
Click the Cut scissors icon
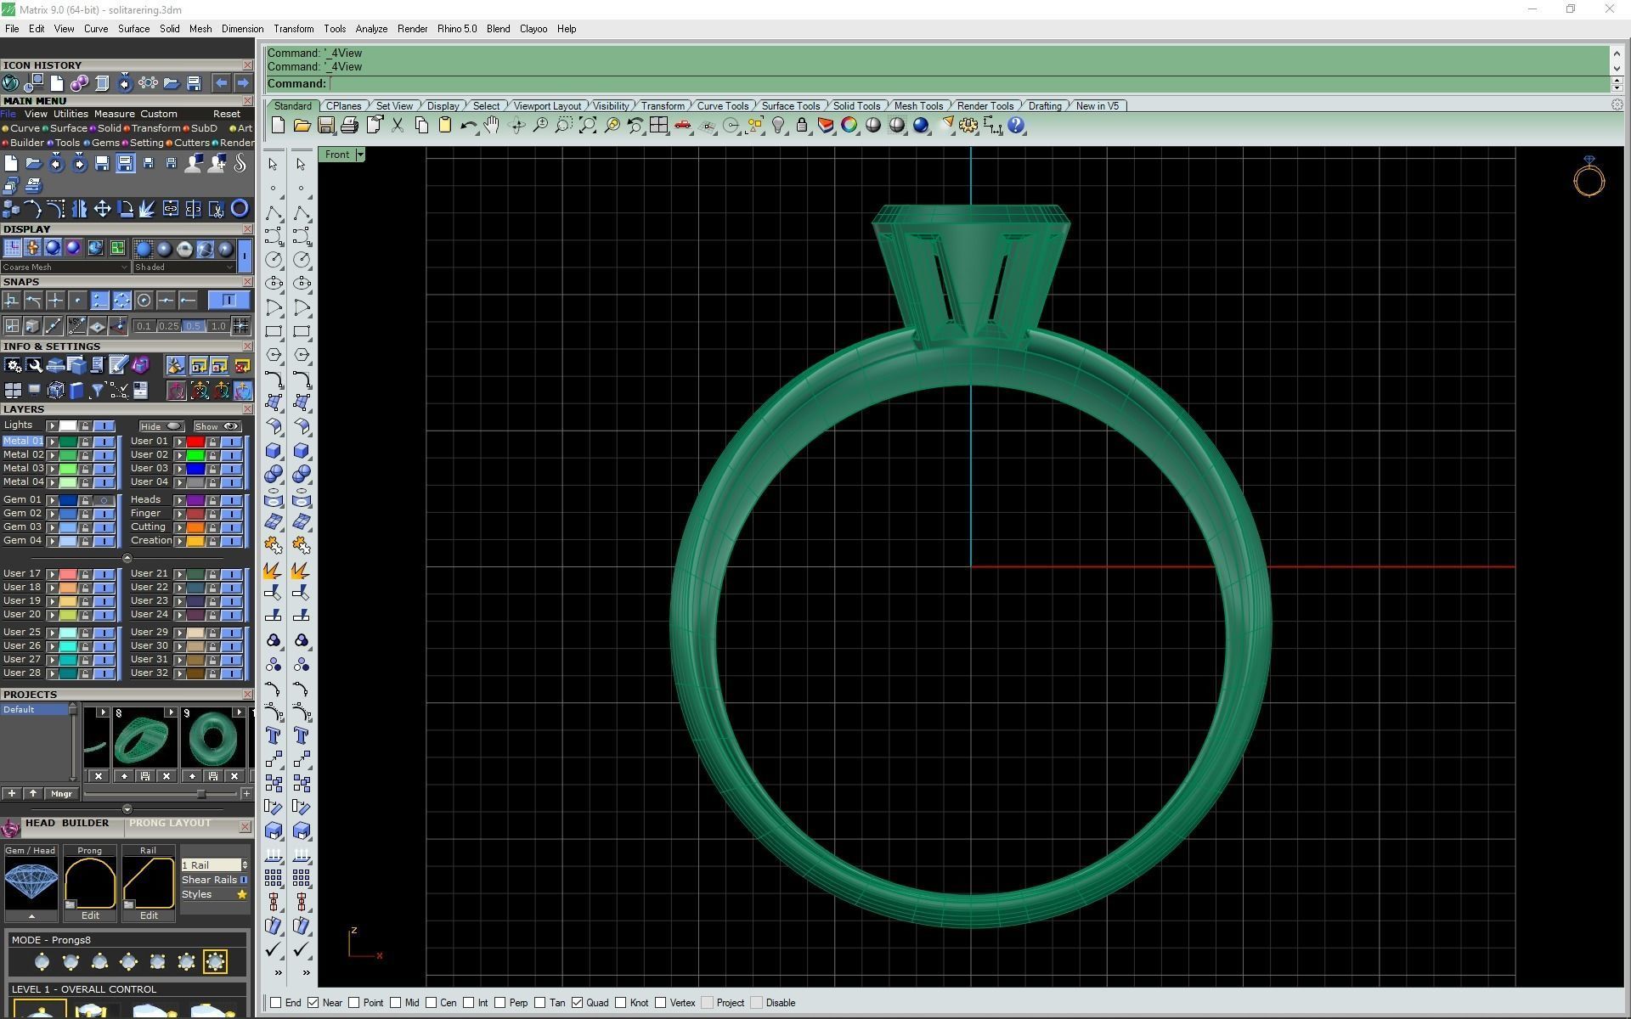(398, 126)
